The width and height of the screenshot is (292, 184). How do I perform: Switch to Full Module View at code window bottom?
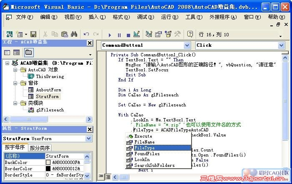[108, 176]
